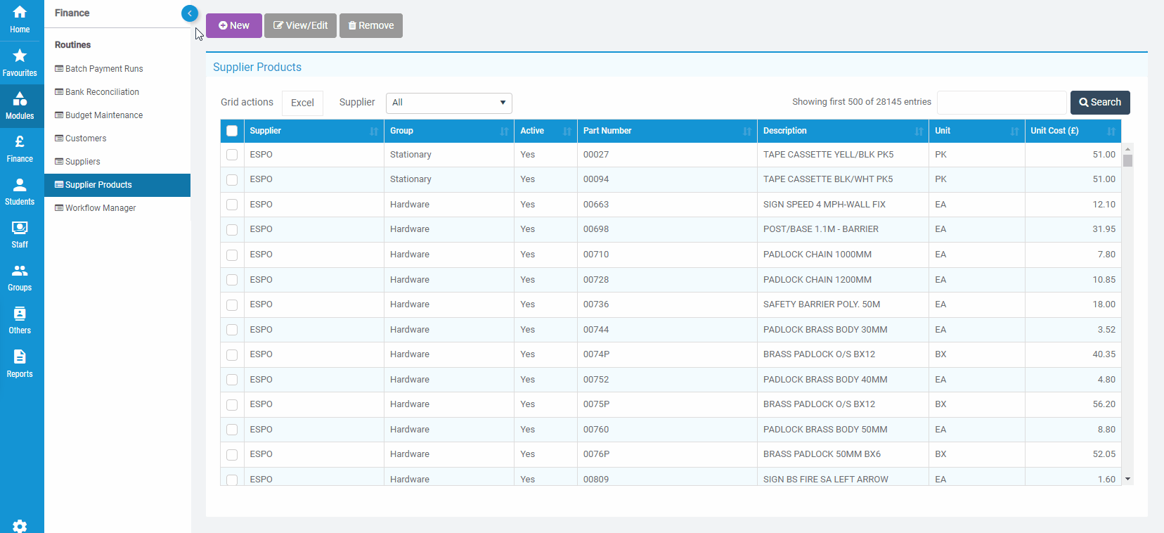
Task: Tick checkbox for part 00710
Action: (x=232, y=255)
